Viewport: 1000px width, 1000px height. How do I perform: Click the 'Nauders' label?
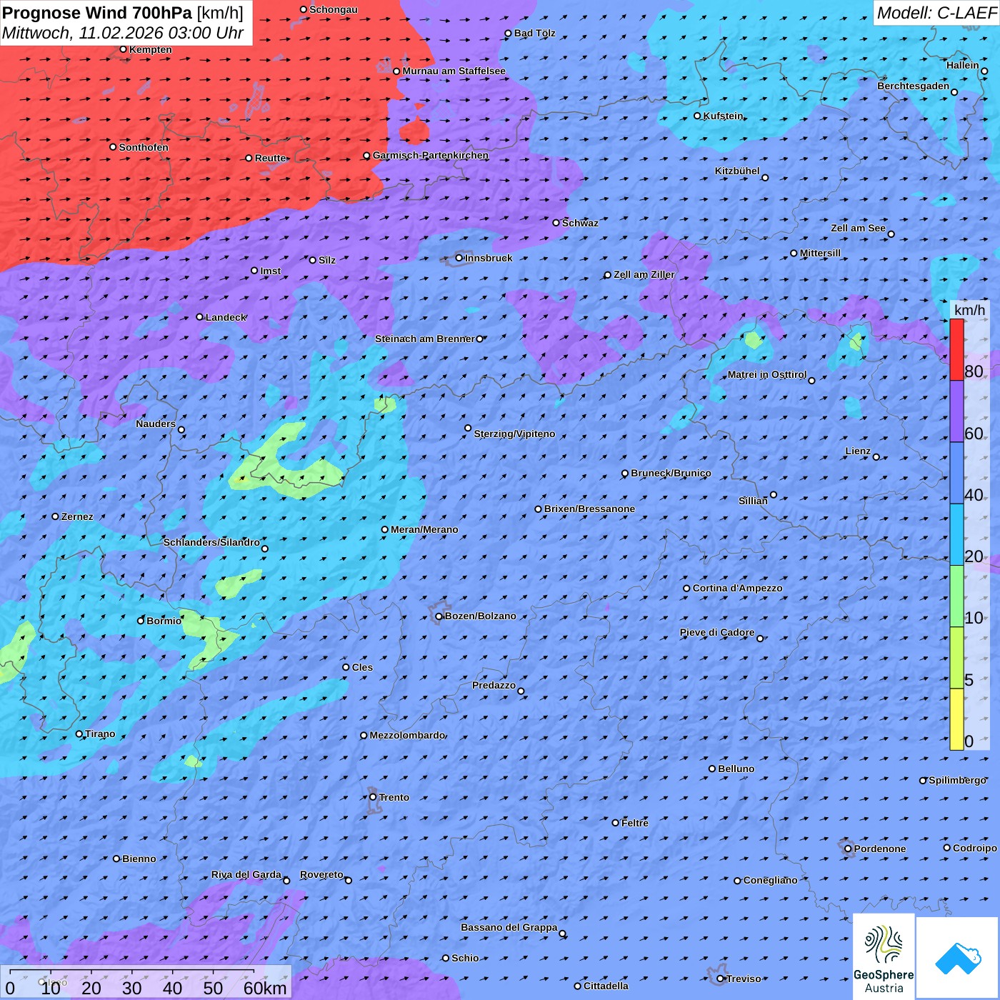(x=156, y=424)
